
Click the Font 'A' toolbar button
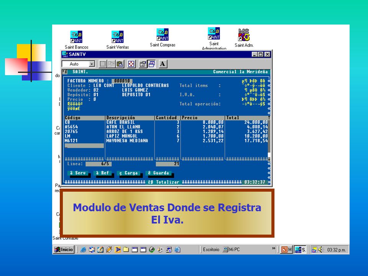click(163, 64)
